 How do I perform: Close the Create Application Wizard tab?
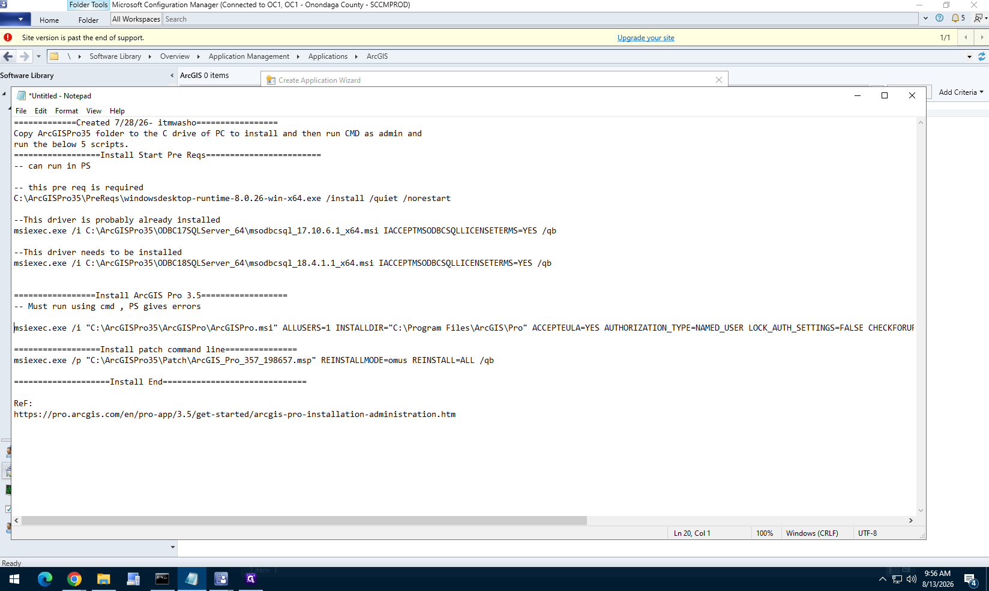(x=719, y=80)
